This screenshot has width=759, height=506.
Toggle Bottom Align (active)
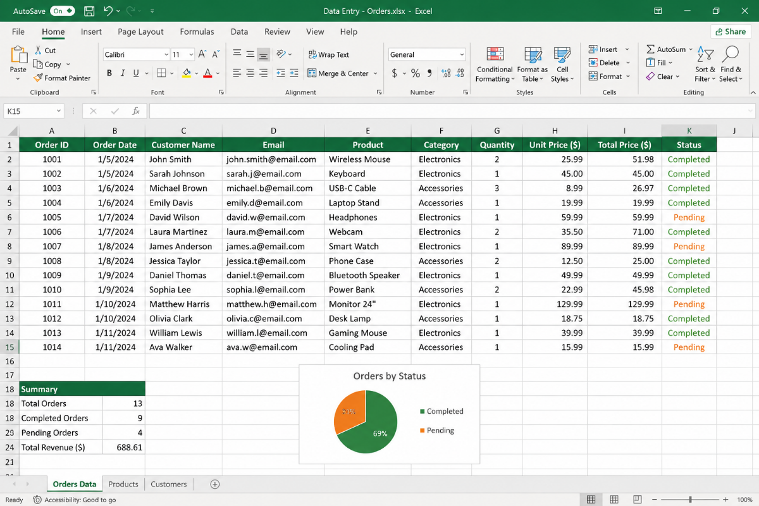coord(264,54)
